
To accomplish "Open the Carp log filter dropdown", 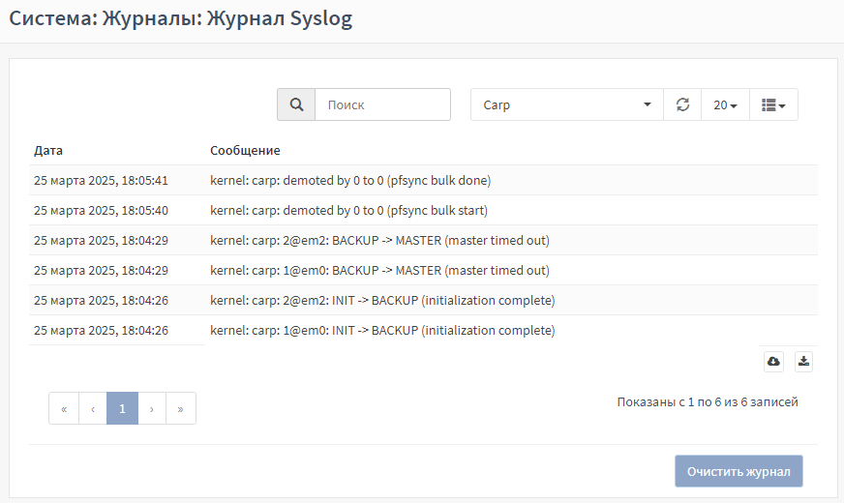I will click(x=567, y=104).
